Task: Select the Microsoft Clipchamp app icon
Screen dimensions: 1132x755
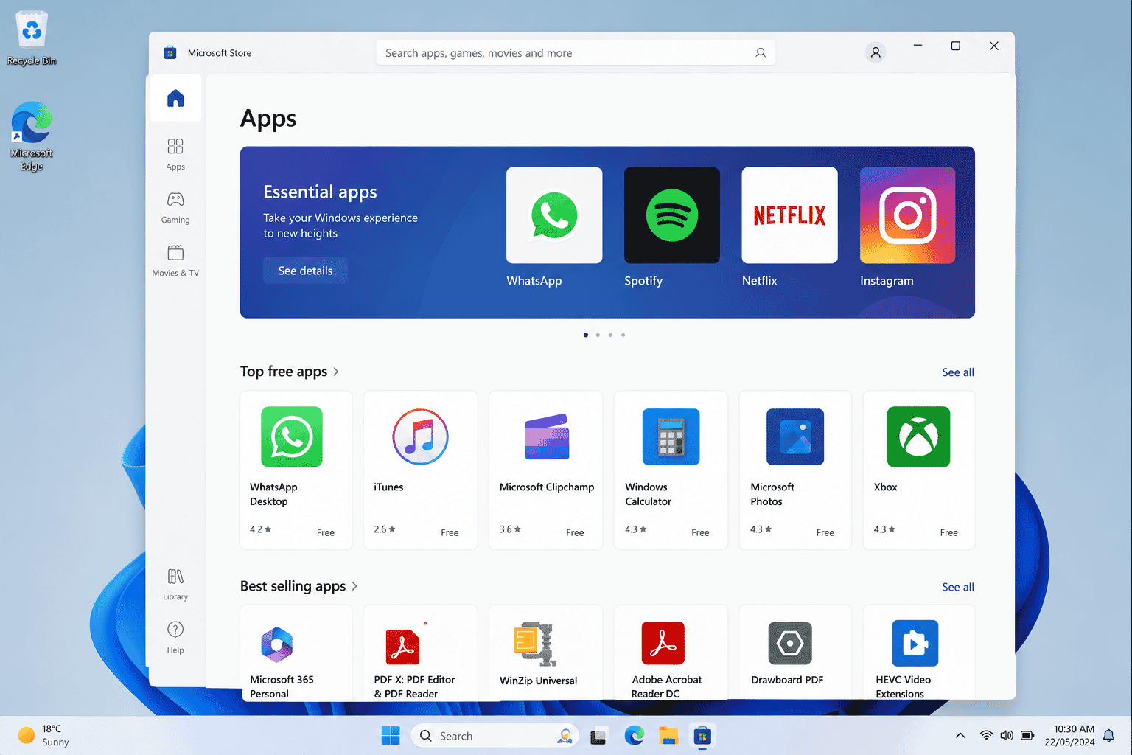Action: pyautogui.click(x=547, y=436)
